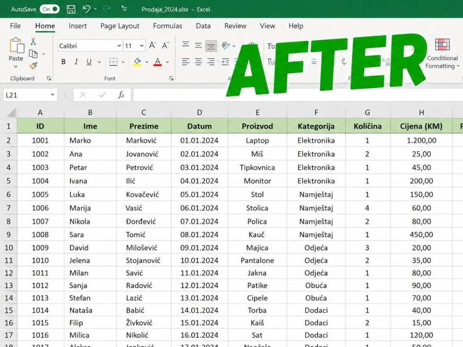Open Conditional Formatting menu
Viewport: 463px width, 347px height.
442,54
